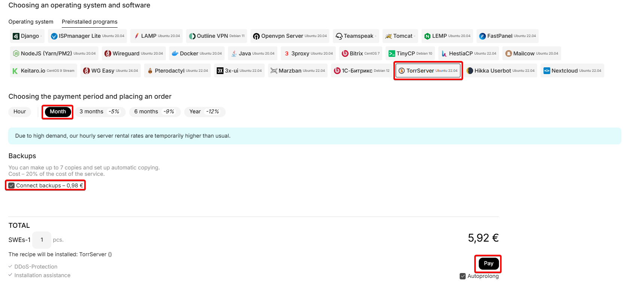Select the Nextcloud icon option
The width and height of the screenshot is (624, 285).
point(547,71)
